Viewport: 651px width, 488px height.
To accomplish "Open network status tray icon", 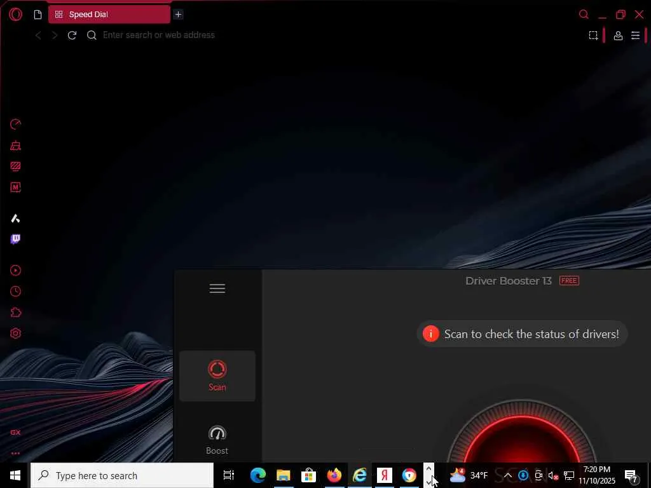I will click(x=569, y=475).
